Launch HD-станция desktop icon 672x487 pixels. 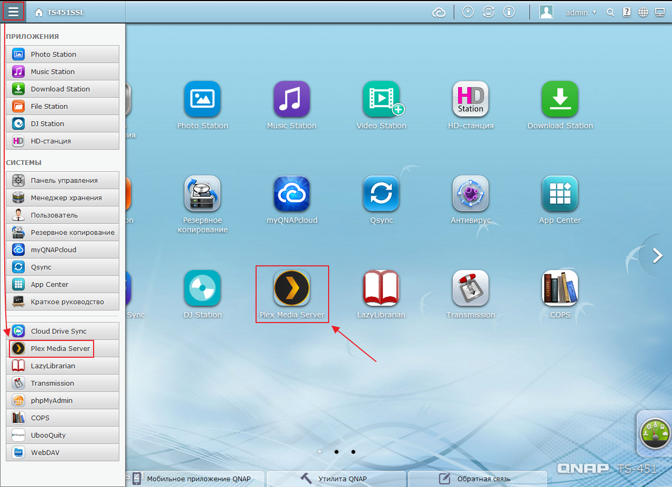[x=471, y=99]
